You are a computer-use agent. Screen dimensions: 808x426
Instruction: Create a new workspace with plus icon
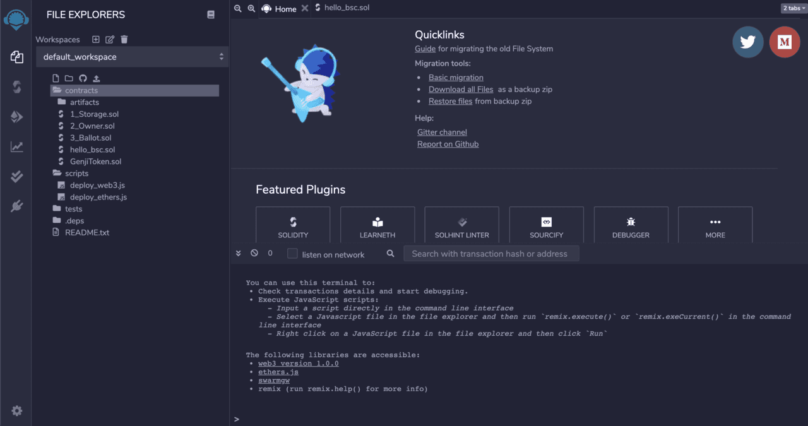point(96,39)
